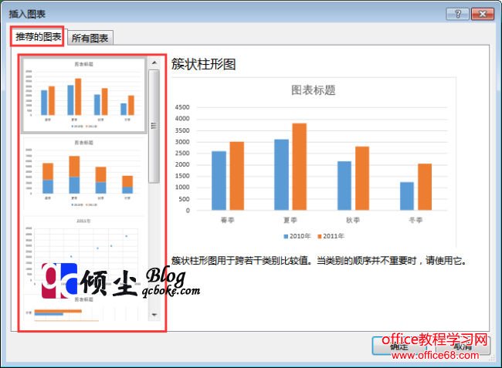Click the description text about 簇状柱形图

click(319, 261)
